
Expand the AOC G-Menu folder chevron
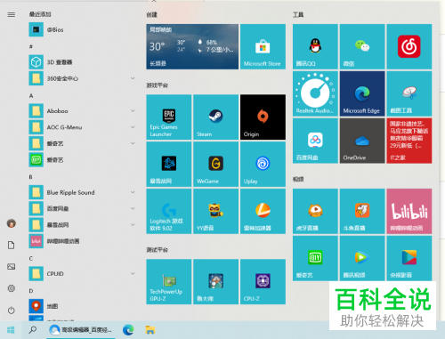[133, 127]
